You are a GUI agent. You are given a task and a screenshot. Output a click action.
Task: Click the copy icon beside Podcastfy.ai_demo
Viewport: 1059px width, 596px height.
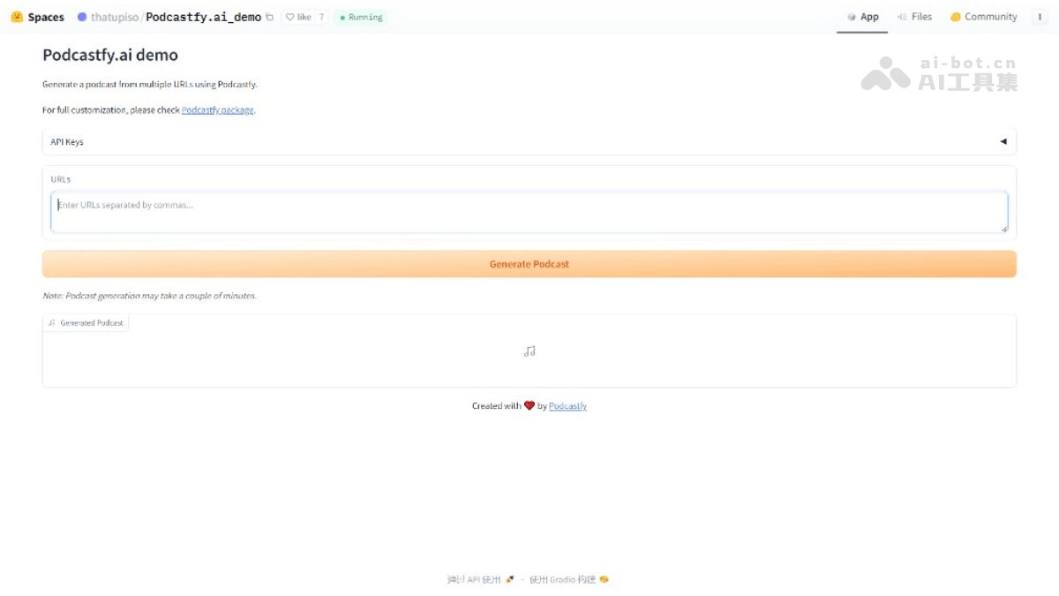(x=270, y=17)
